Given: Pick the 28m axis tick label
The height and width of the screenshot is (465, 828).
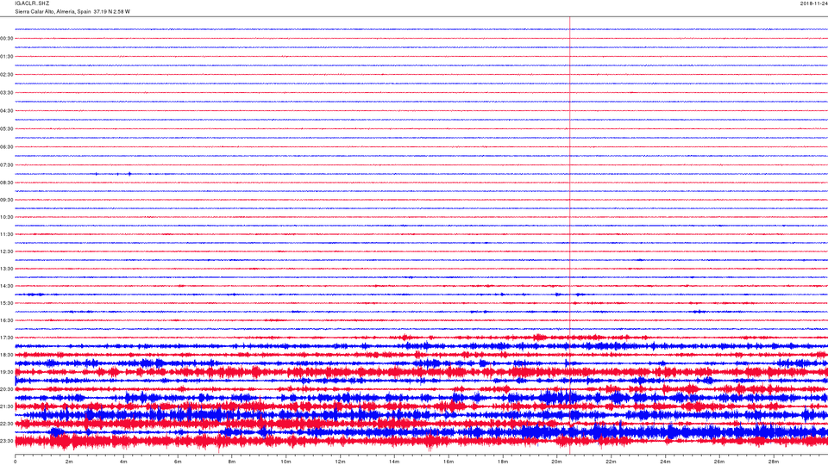Looking at the screenshot, I should pos(773,462).
